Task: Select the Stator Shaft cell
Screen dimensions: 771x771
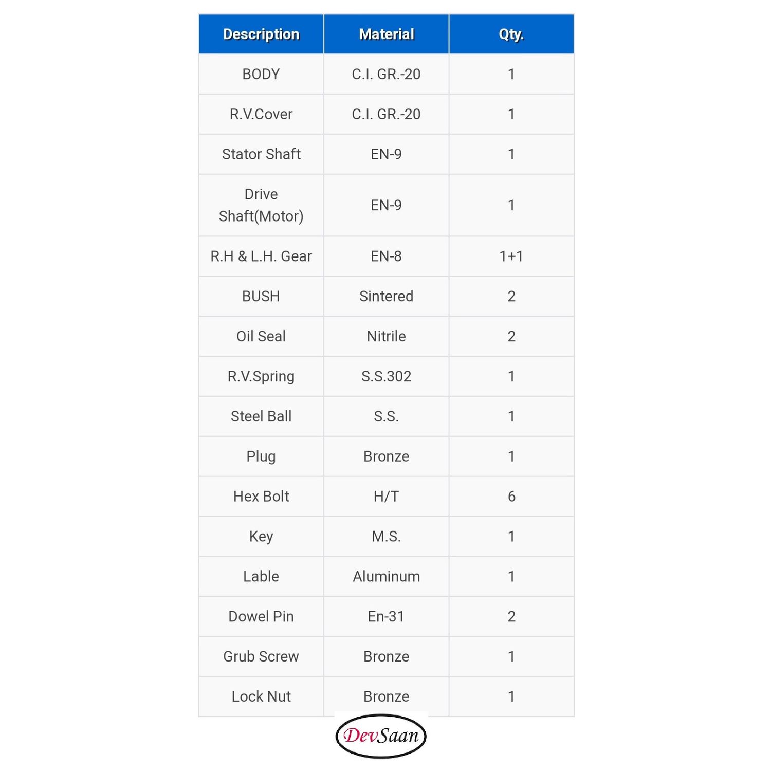Action: 261,154
